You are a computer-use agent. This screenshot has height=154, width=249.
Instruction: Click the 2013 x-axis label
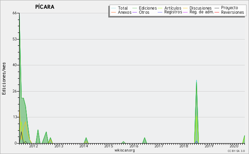[x=59, y=146]
